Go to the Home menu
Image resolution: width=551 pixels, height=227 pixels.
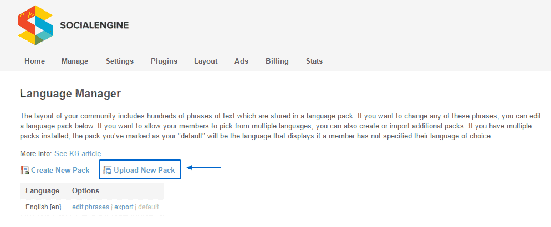click(34, 61)
